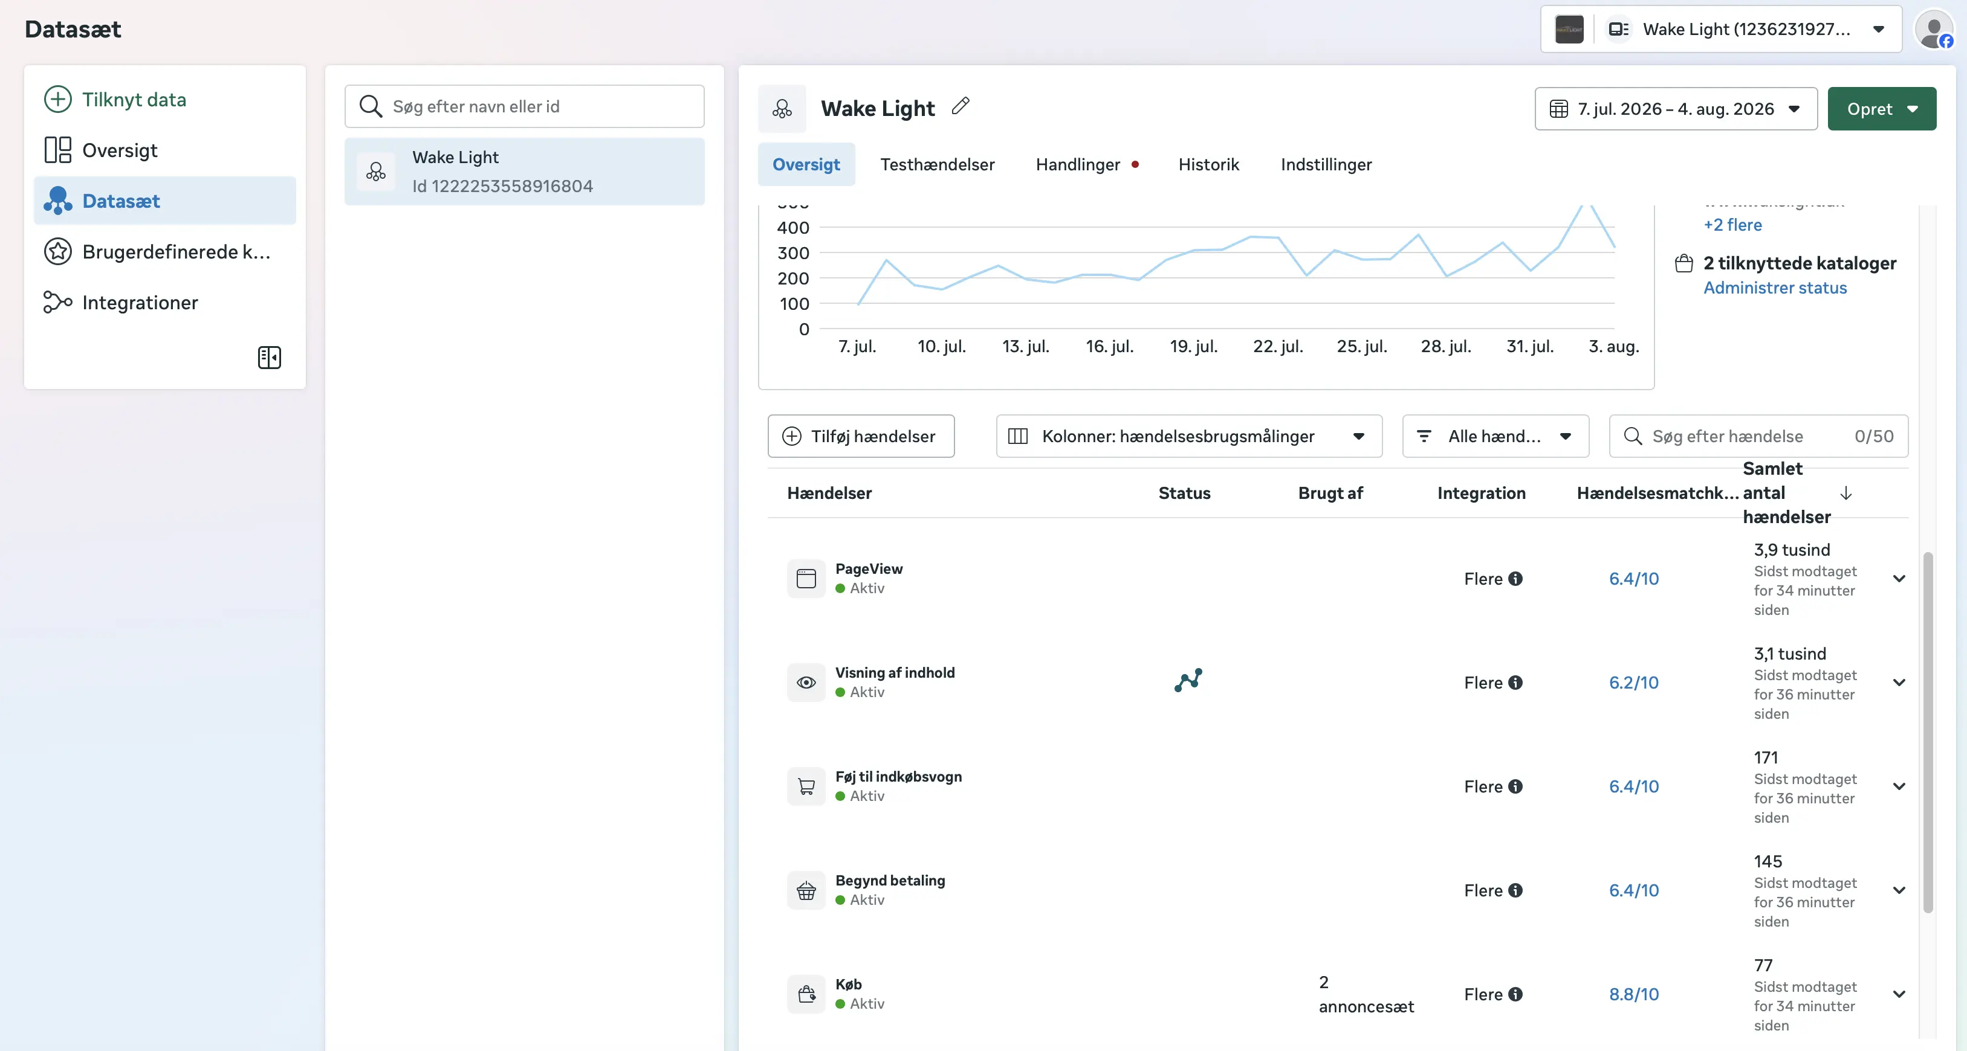
Task: Click the calendar icon in the date picker
Action: click(1558, 108)
